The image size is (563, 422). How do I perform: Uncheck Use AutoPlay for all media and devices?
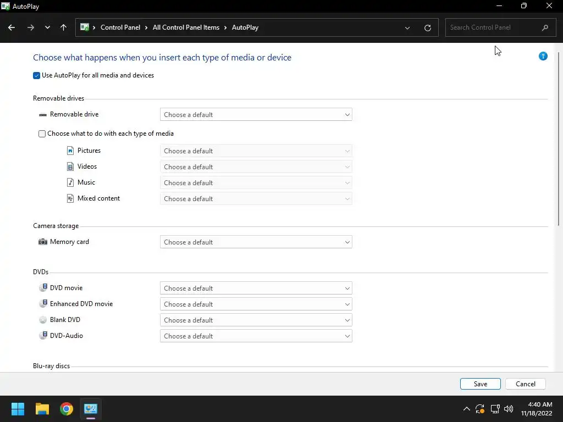point(37,75)
